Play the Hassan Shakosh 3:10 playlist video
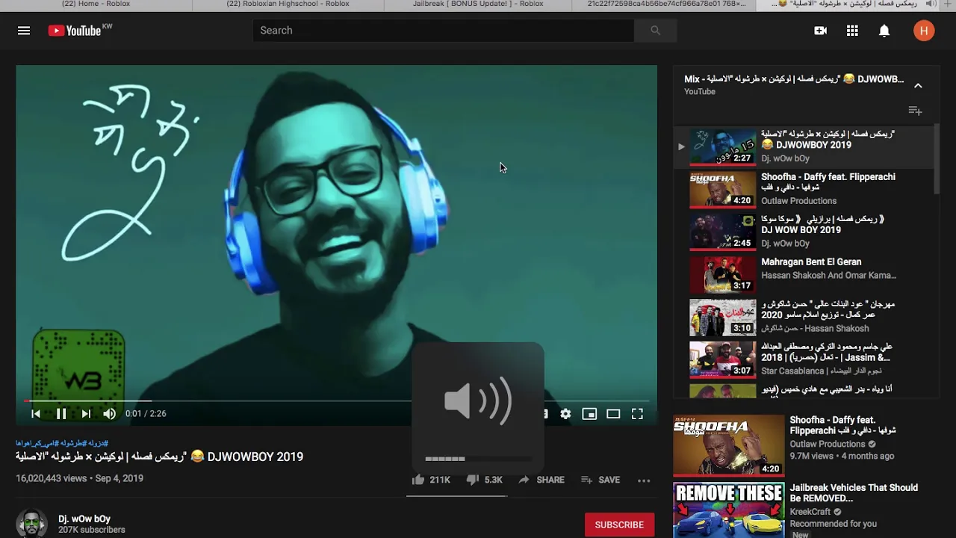 (x=804, y=316)
